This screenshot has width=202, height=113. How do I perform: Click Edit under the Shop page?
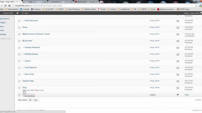[x=24, y=90]
